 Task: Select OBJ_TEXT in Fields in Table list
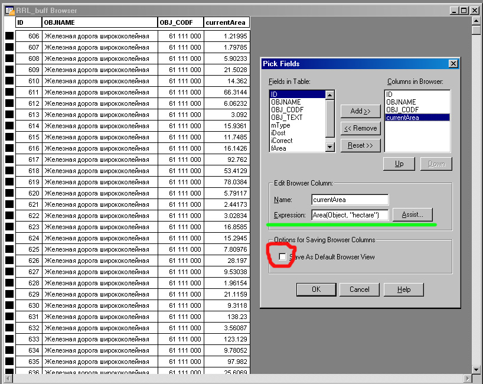point(297,118)
